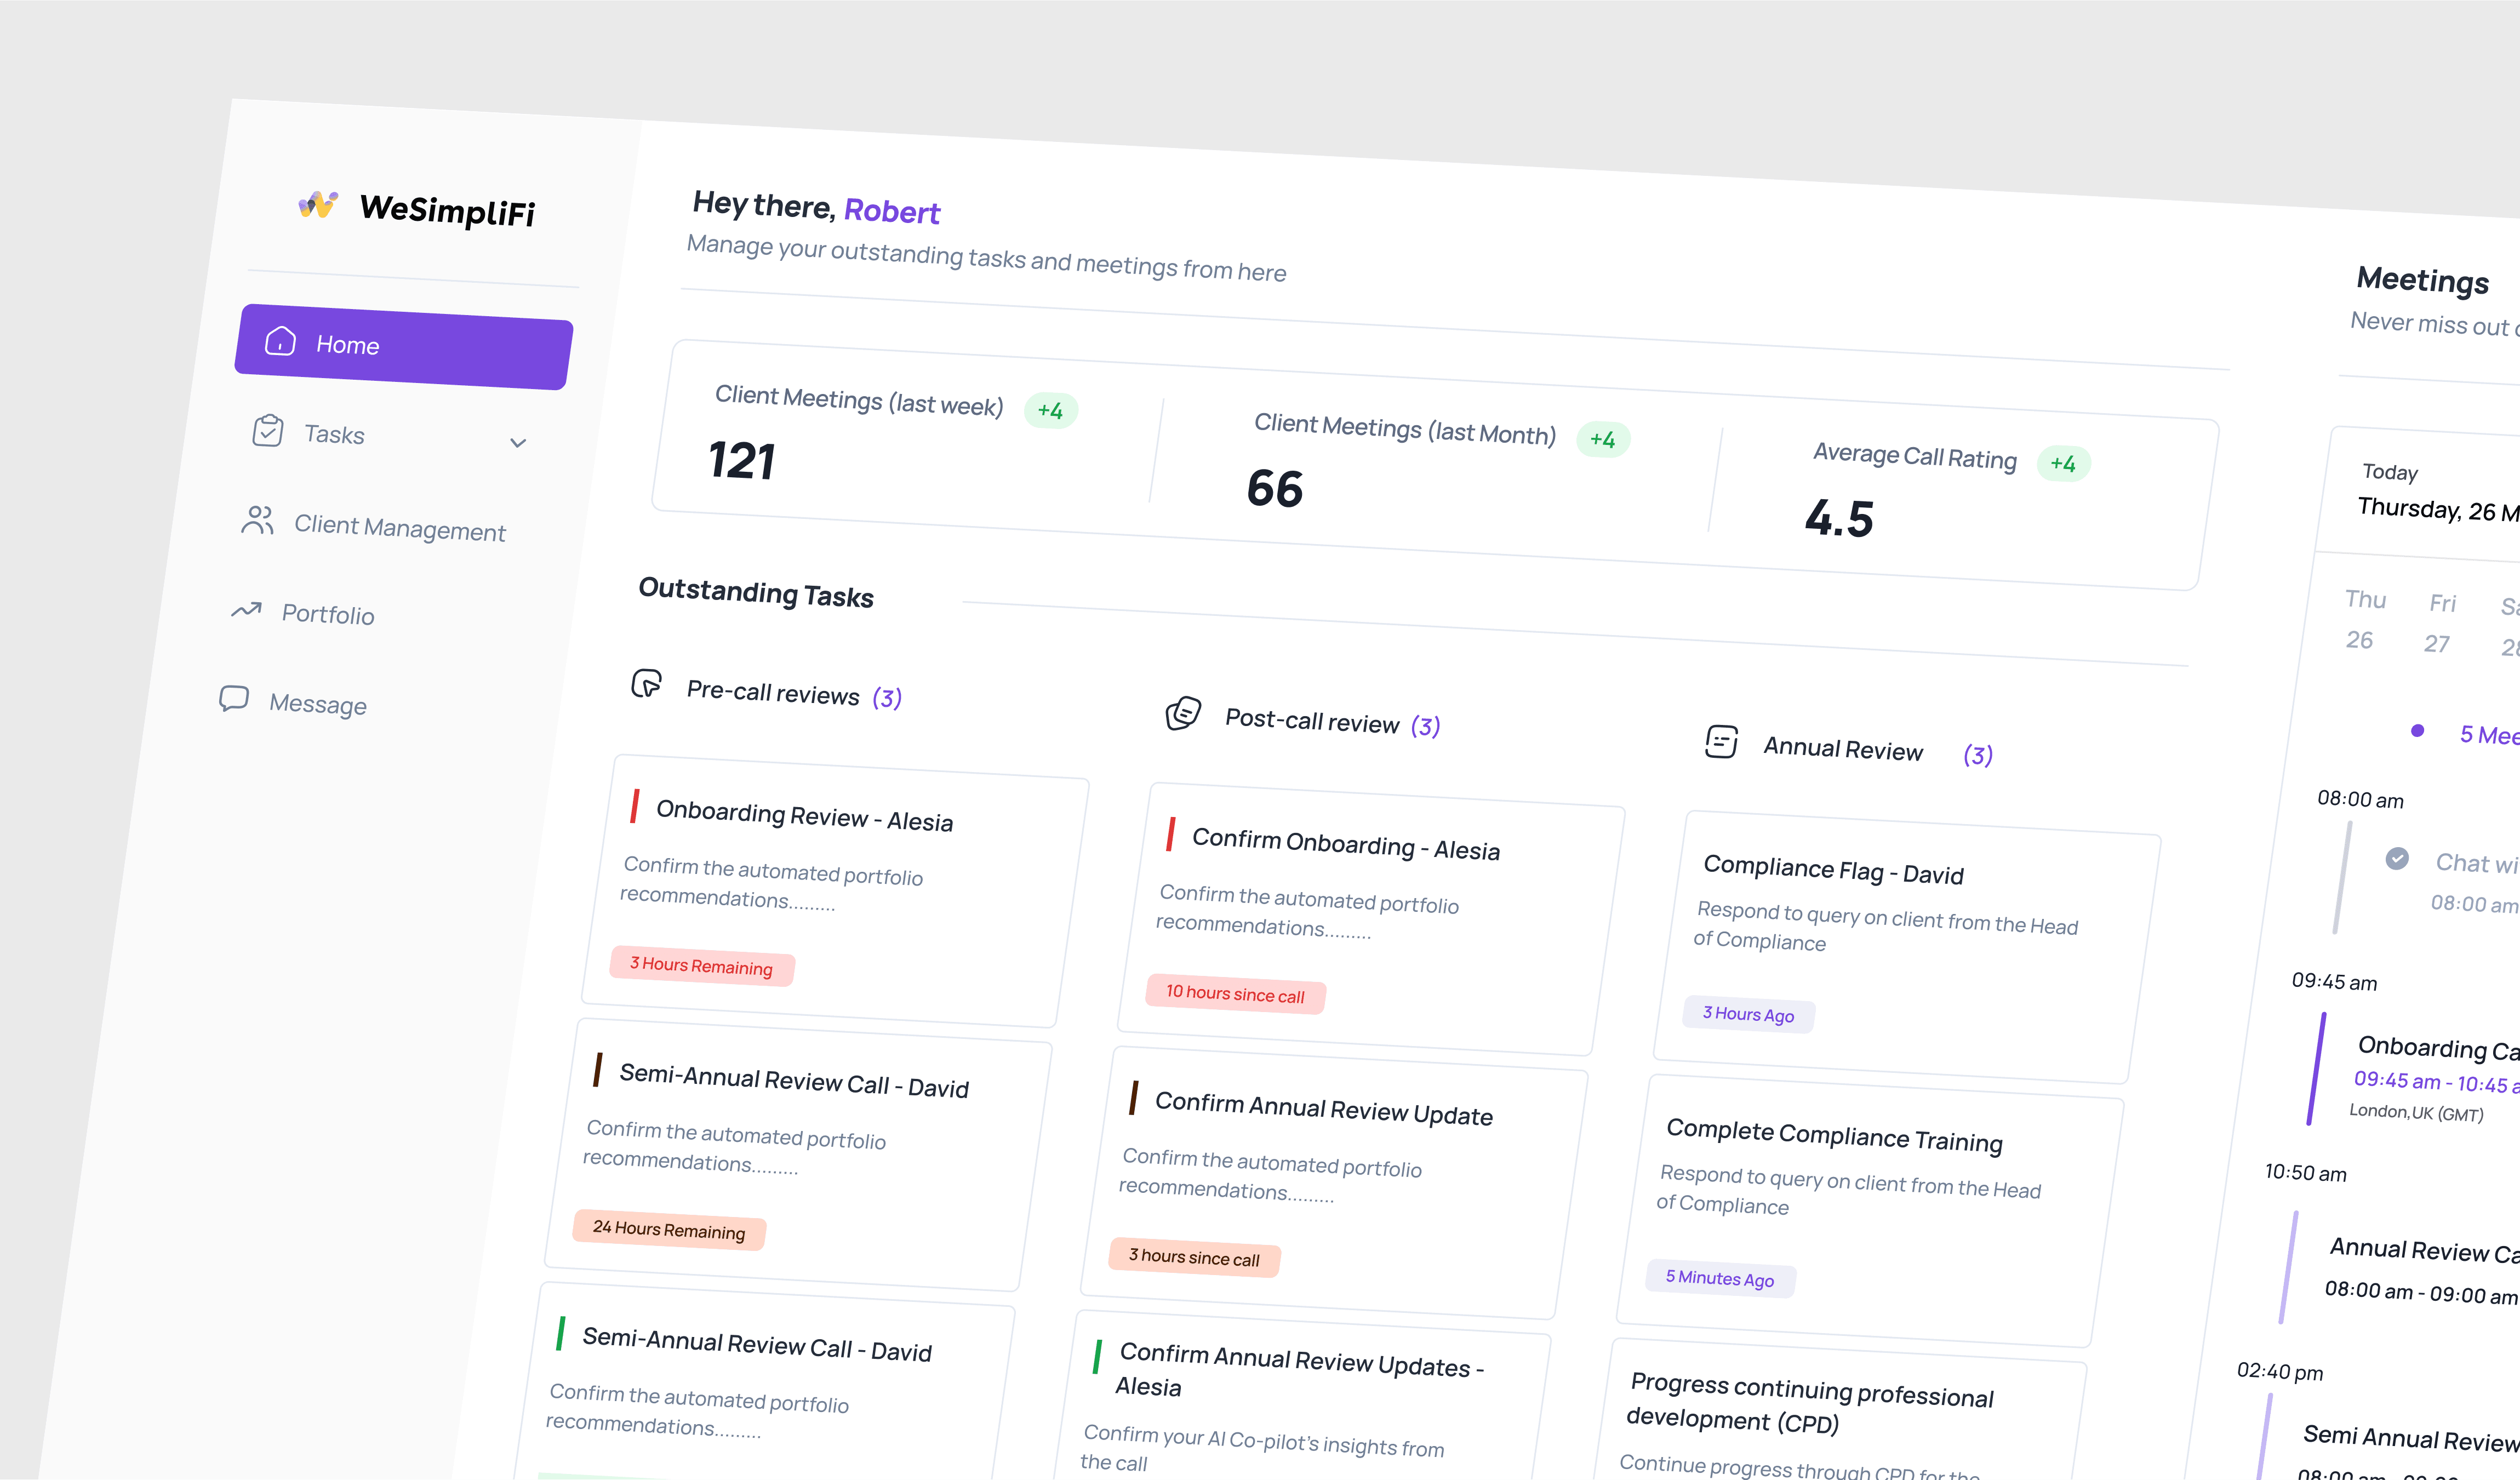Open the Client Management menu item

[x=399, y=527]
